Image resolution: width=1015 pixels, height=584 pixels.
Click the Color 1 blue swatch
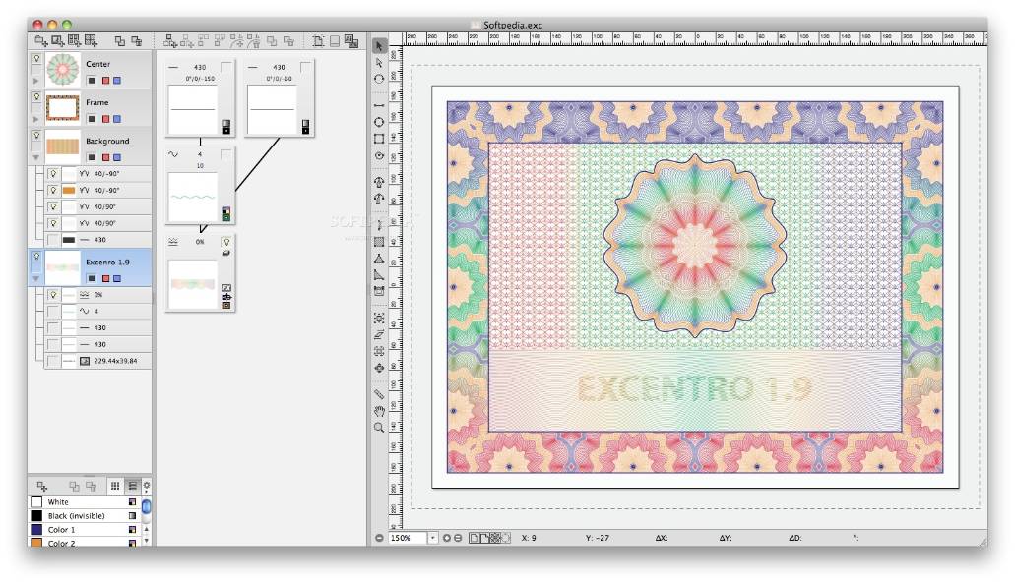36,529
